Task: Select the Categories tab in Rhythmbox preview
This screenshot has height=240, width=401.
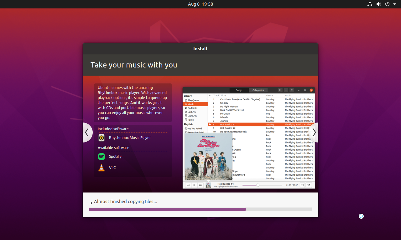Action: [258, 90]
